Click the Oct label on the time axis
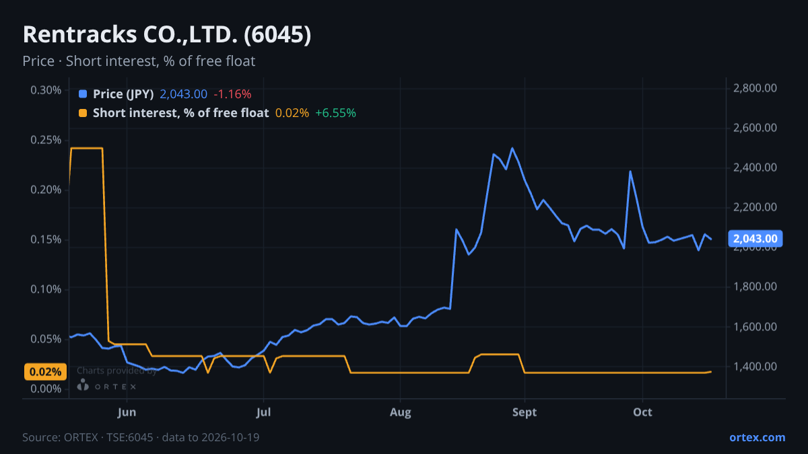 pos(643,412)
